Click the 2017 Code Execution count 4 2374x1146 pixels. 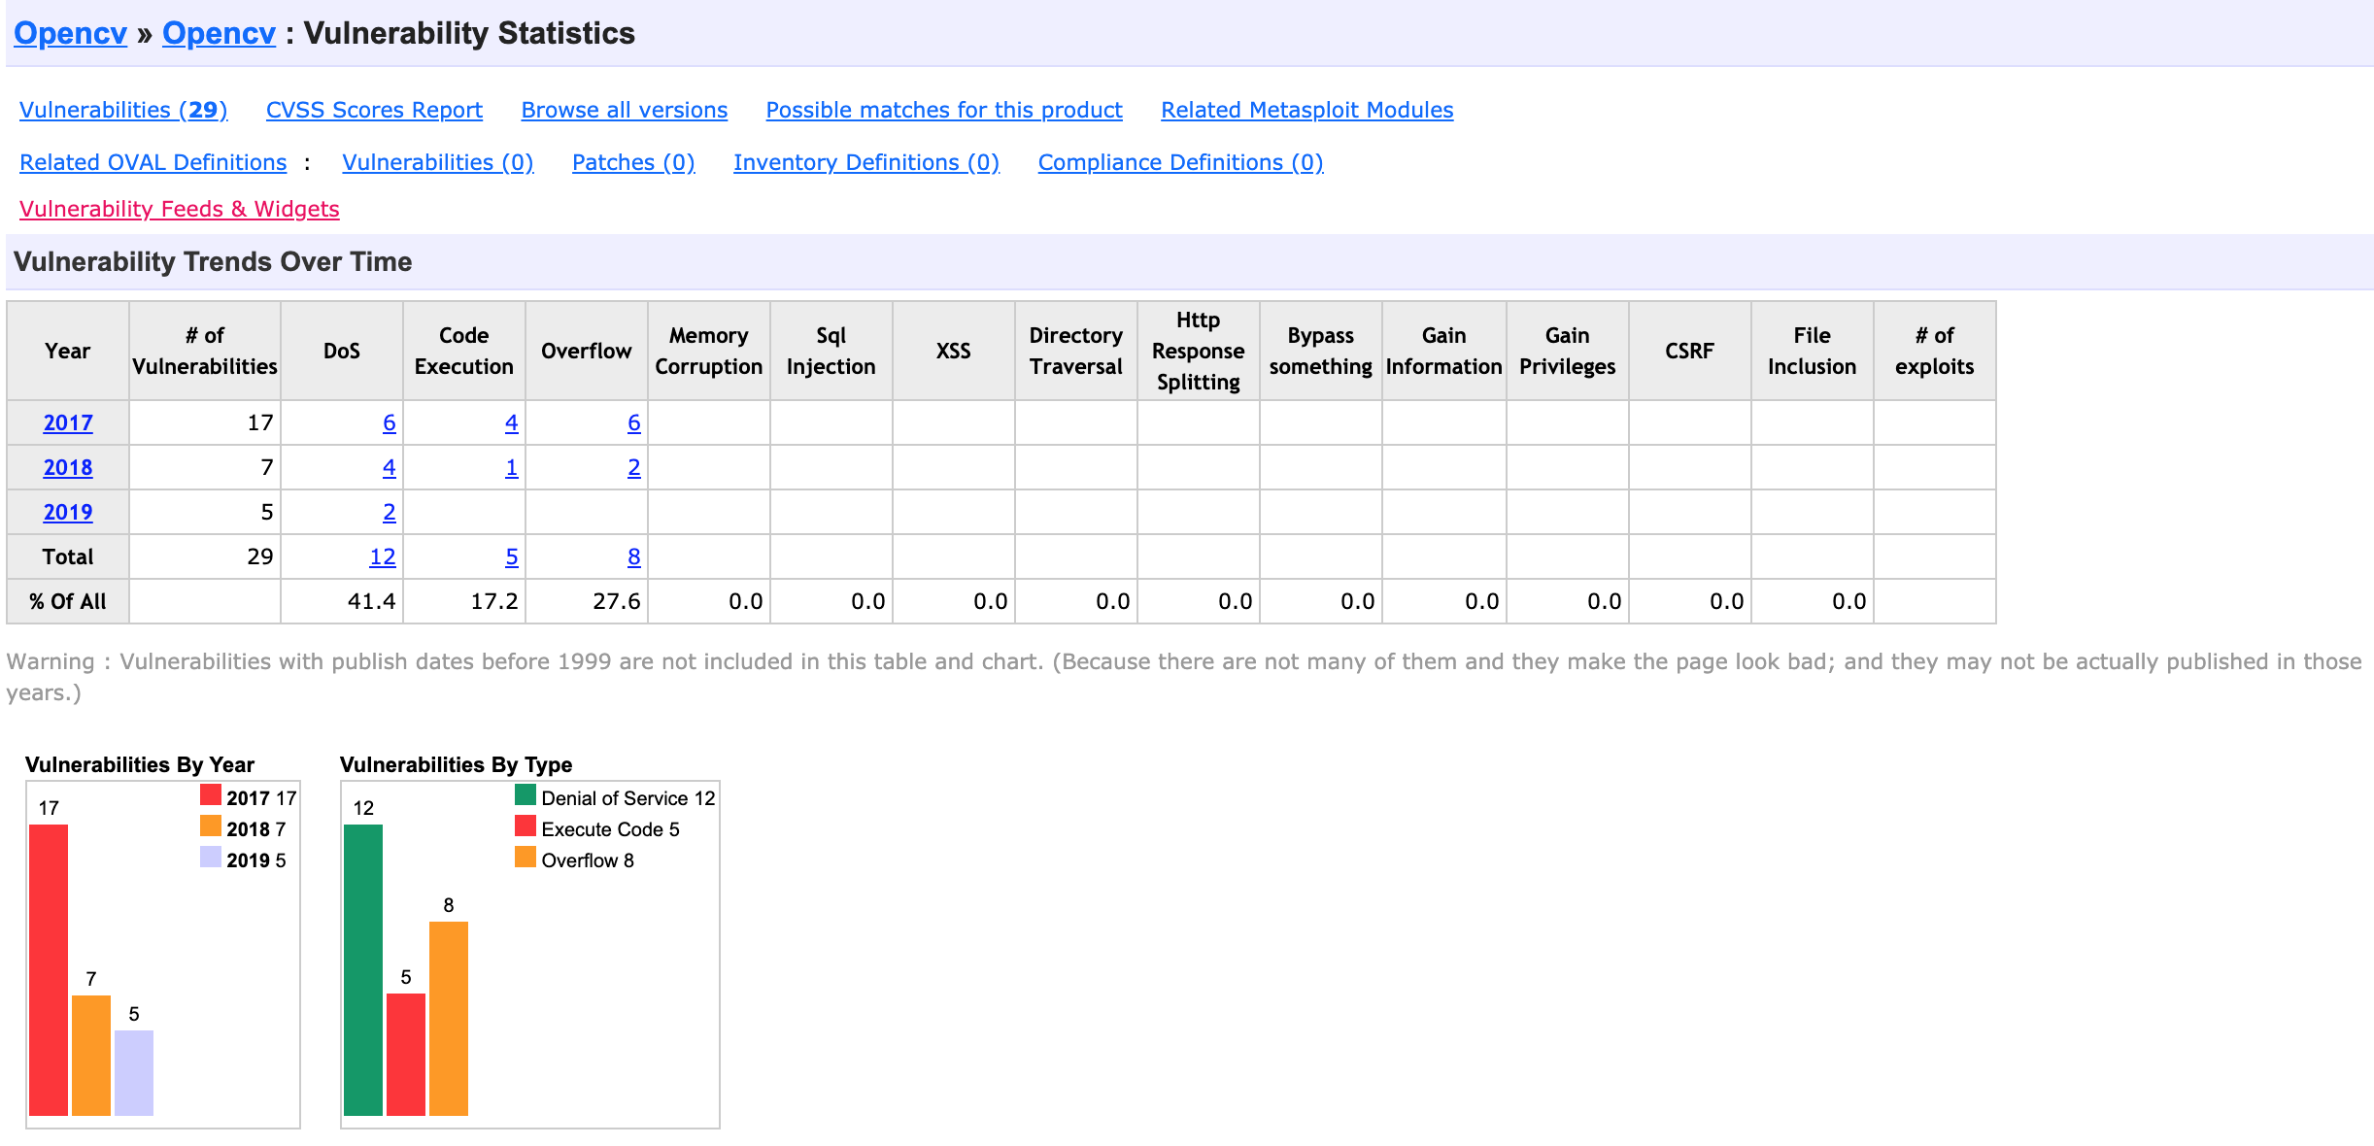pos(511,422)
